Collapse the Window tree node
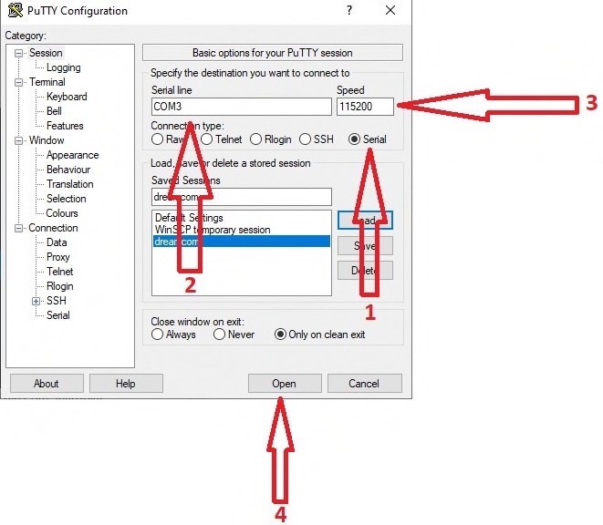 point(18,140)
